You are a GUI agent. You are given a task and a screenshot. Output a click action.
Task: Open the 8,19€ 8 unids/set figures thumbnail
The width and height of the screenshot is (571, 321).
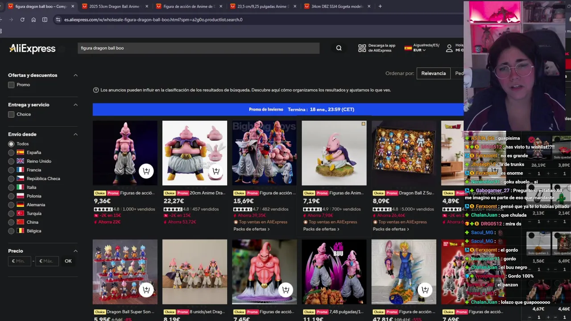tap(194, 272)
